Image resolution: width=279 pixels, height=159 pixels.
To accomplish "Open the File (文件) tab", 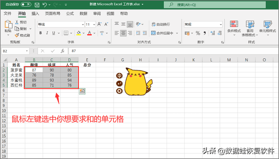I will click(x=8, y=14).
